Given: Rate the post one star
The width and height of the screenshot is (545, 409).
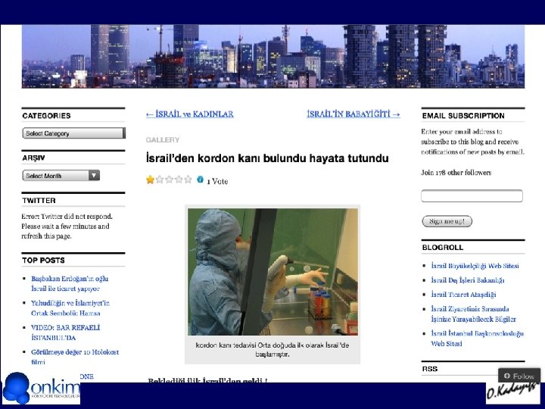Looking at the screenshot, I should click(150, 180).
